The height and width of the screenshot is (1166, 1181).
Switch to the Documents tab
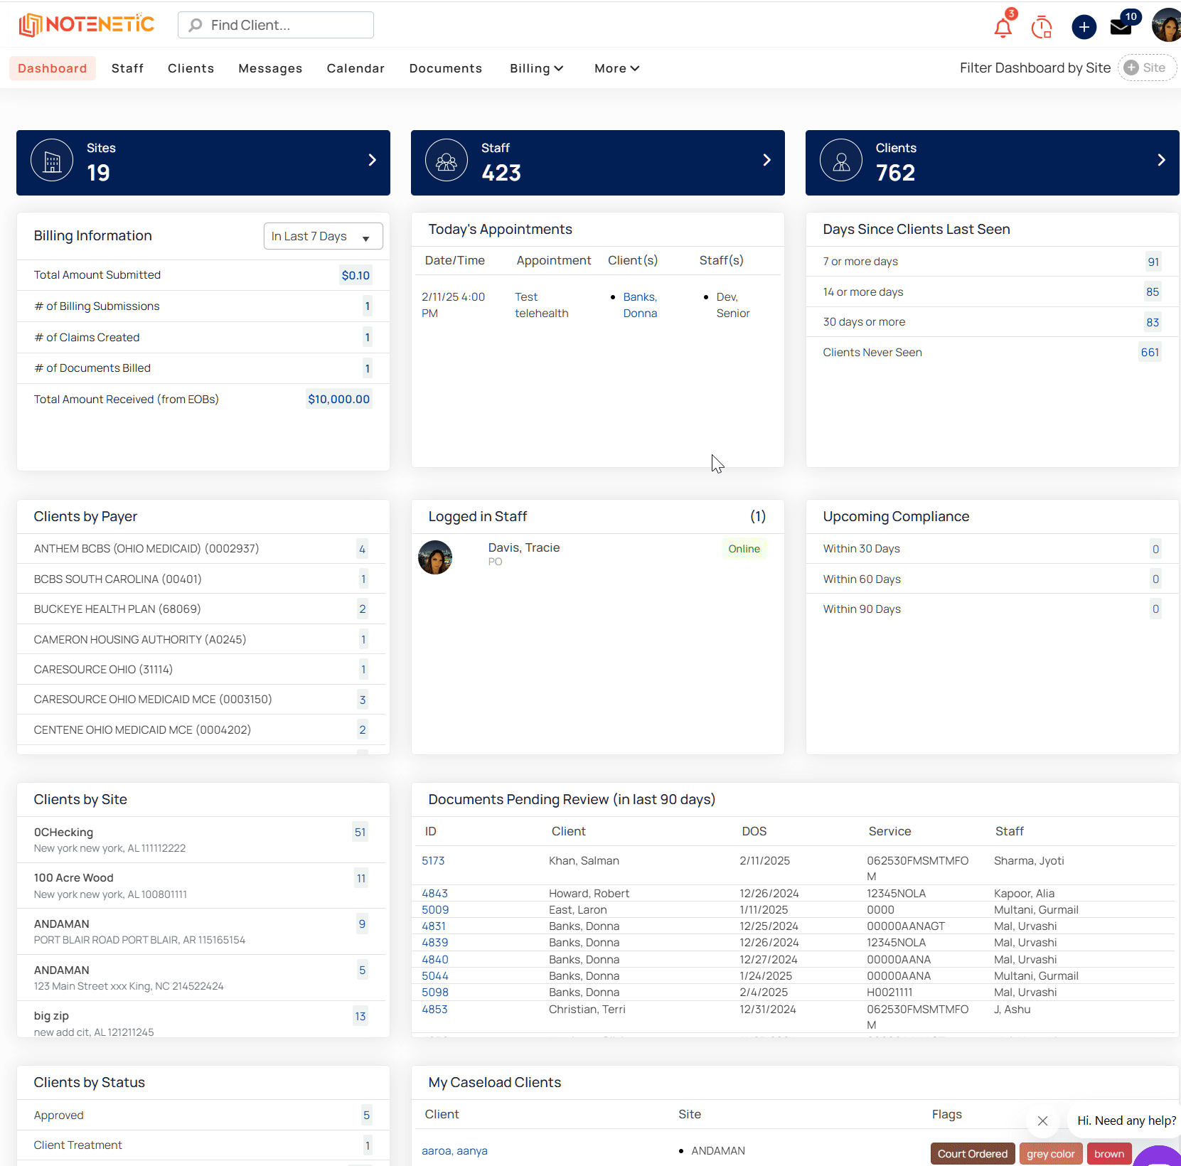tap(446, 68)
